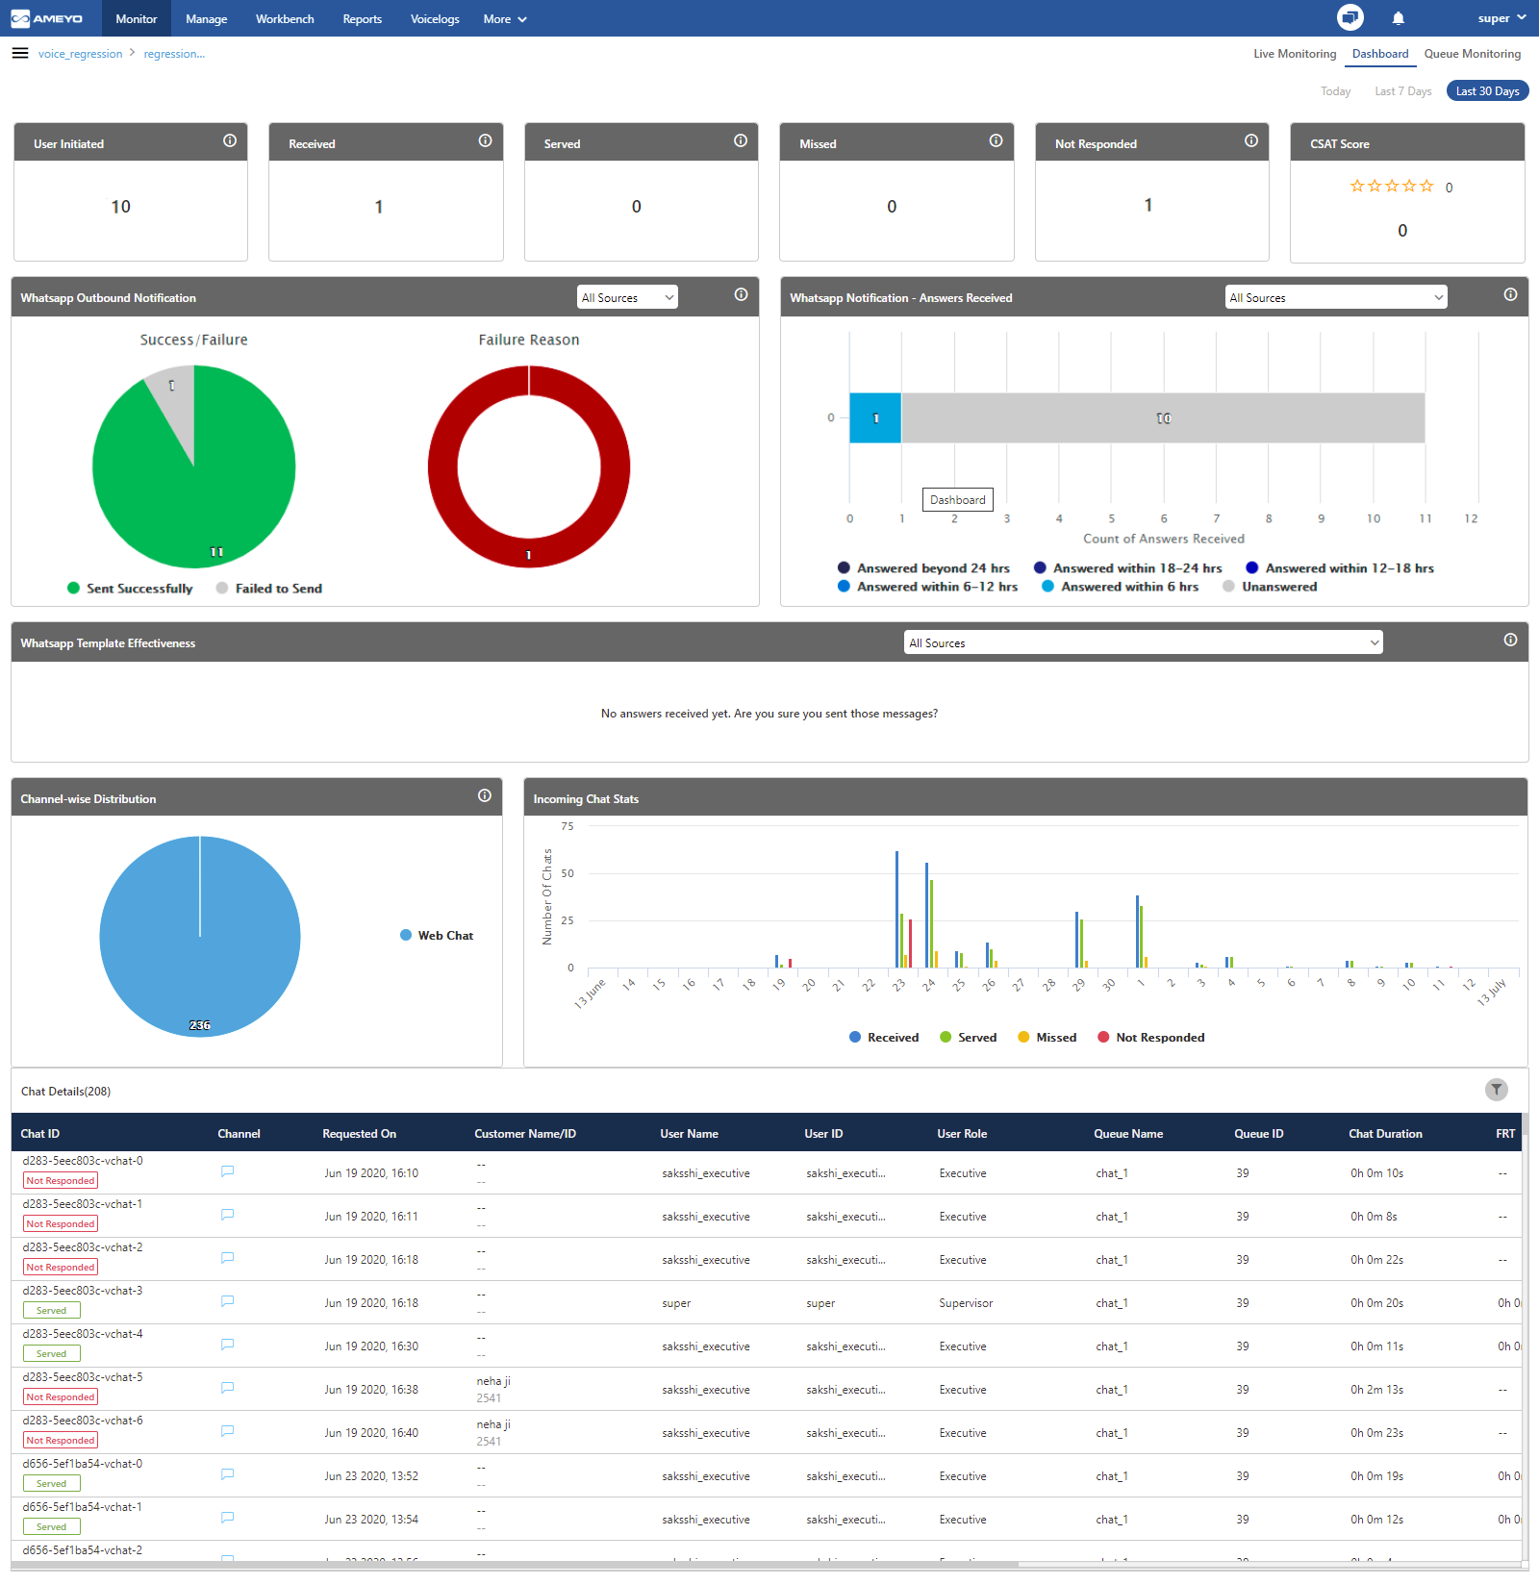Toggle Answered beyond 24 hrs legend
This screenshot has width=1539, height=1585.
pyautogui.click(x=923, y=568)
